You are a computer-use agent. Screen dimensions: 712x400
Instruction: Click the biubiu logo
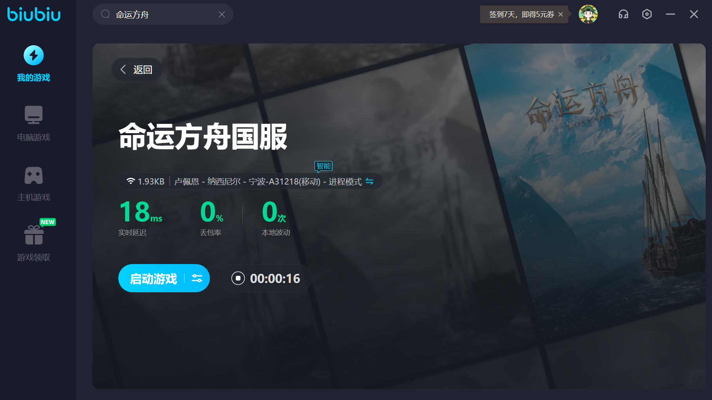34,14
